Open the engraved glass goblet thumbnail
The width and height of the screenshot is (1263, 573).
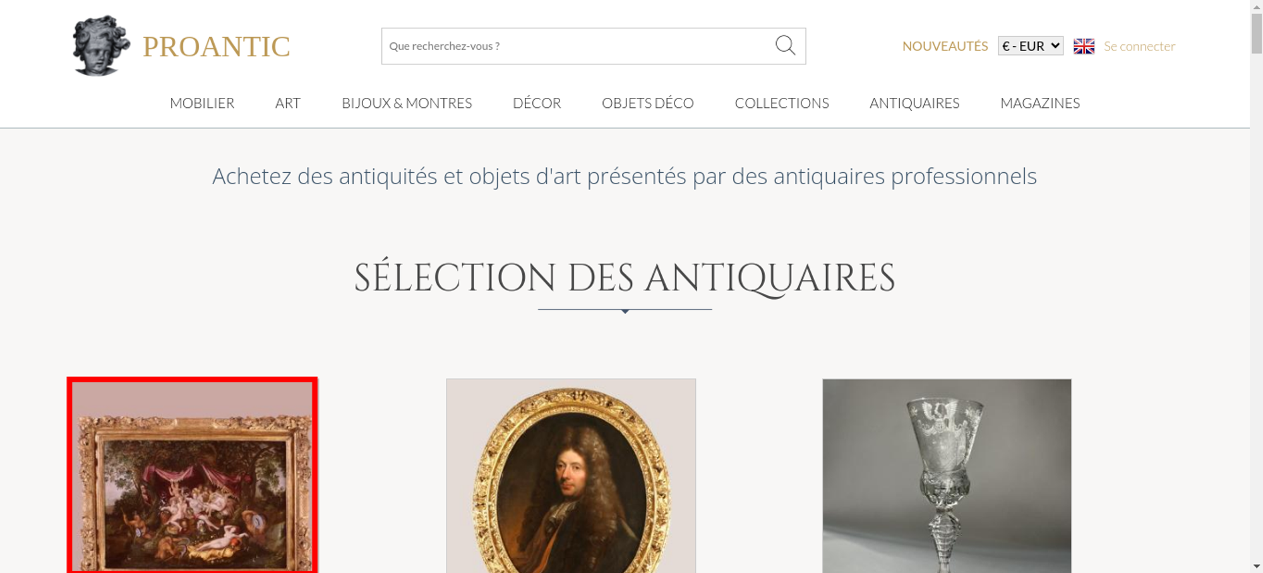[x=947, y=476]
